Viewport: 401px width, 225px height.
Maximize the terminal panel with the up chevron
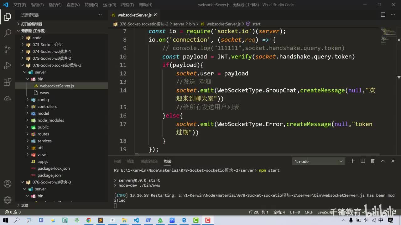[383, 161]
